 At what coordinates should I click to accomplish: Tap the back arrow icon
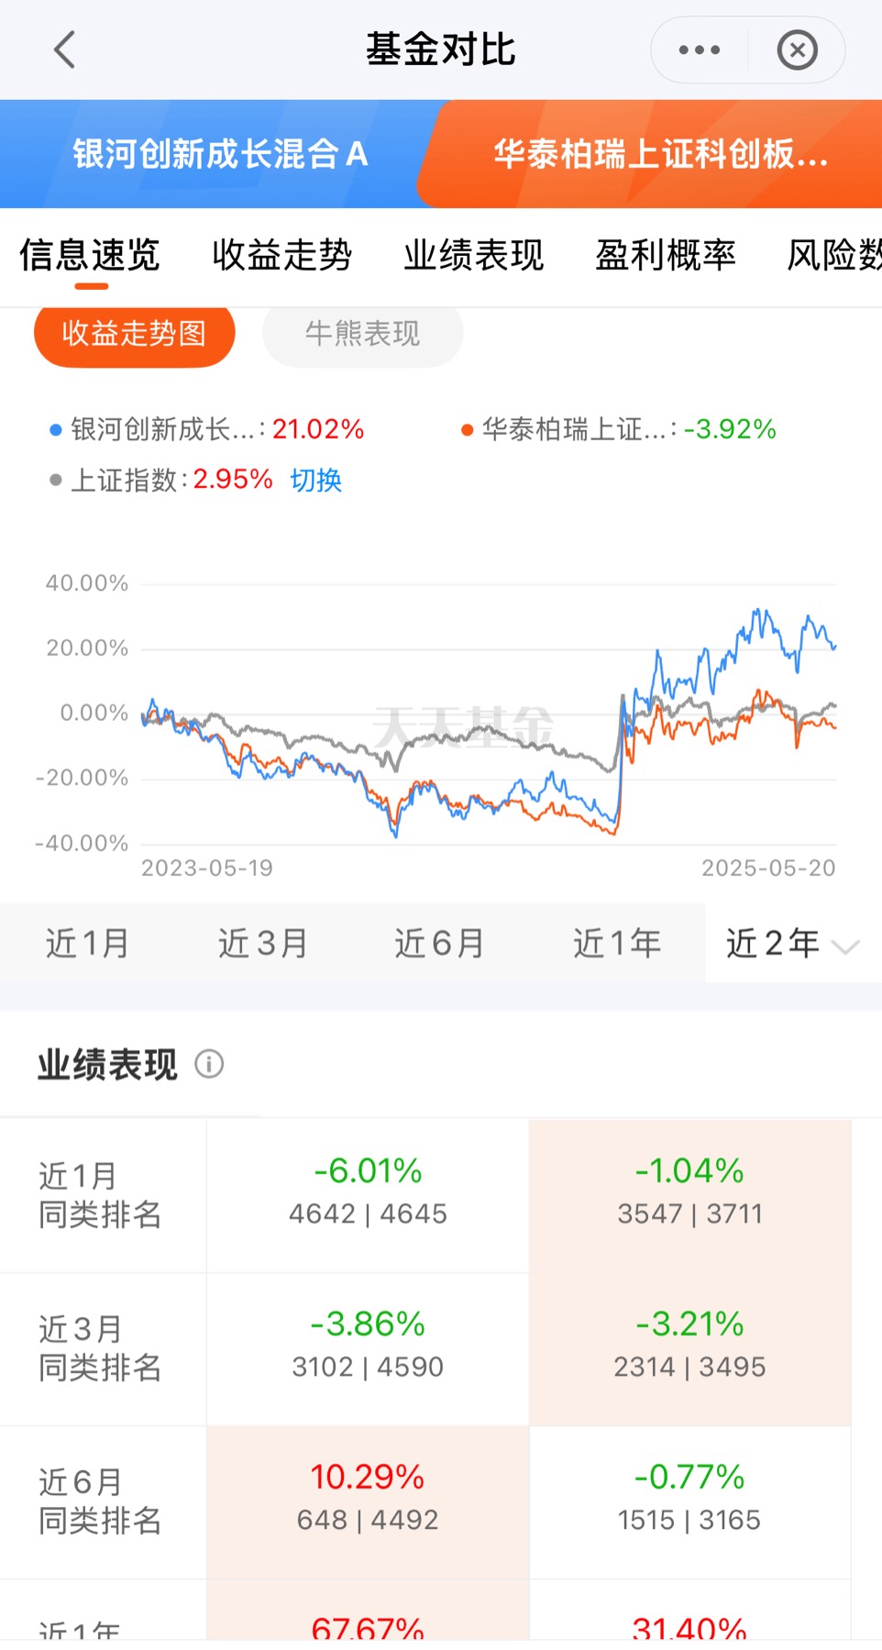point(64,50)
